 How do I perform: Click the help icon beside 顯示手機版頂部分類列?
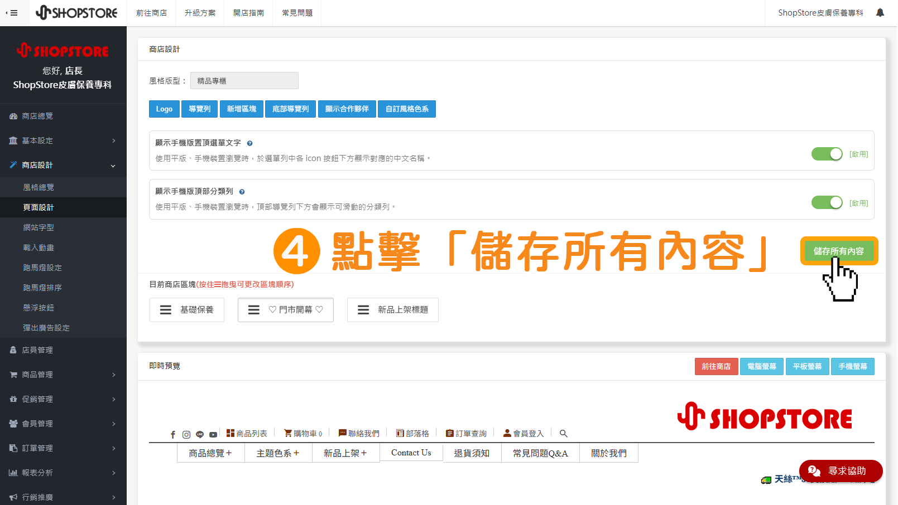242,192
